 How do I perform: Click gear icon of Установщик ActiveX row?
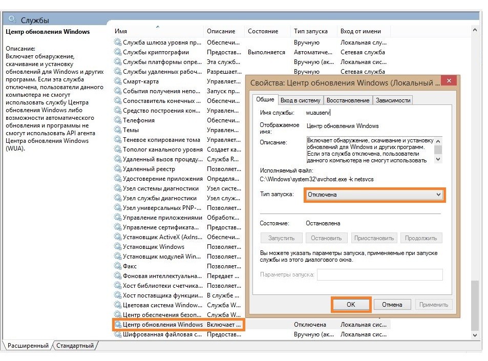(117, 237)
